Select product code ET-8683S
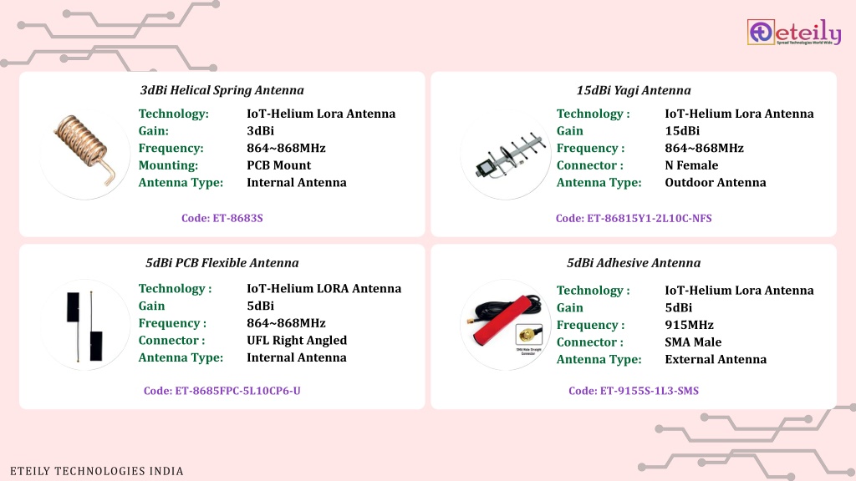This screenshot has height=481, width=856. (222, 218)
